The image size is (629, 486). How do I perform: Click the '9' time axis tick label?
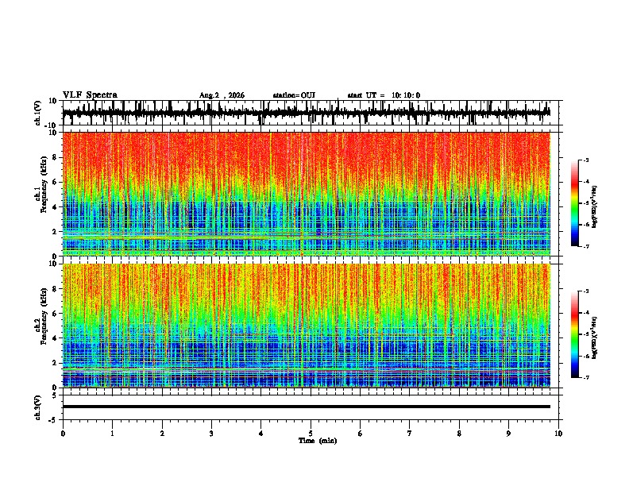tap(508, 434)
